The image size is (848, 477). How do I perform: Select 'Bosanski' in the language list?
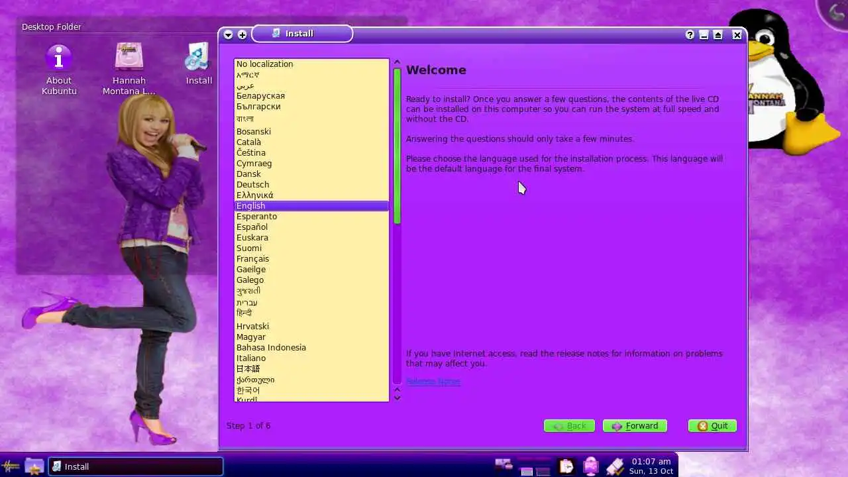311,132
